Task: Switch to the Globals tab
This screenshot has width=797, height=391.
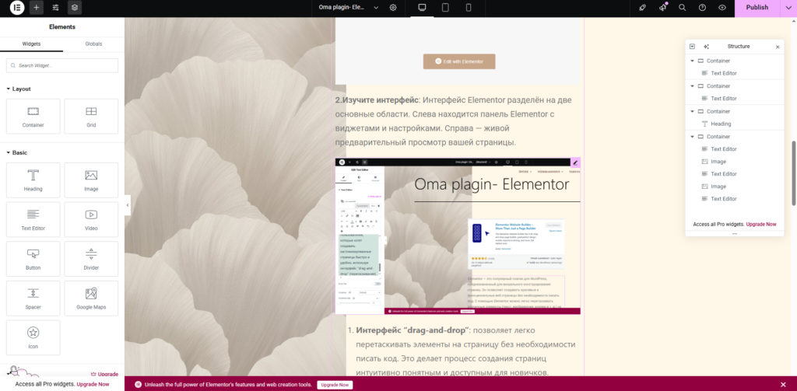Action: click(93, 44)
